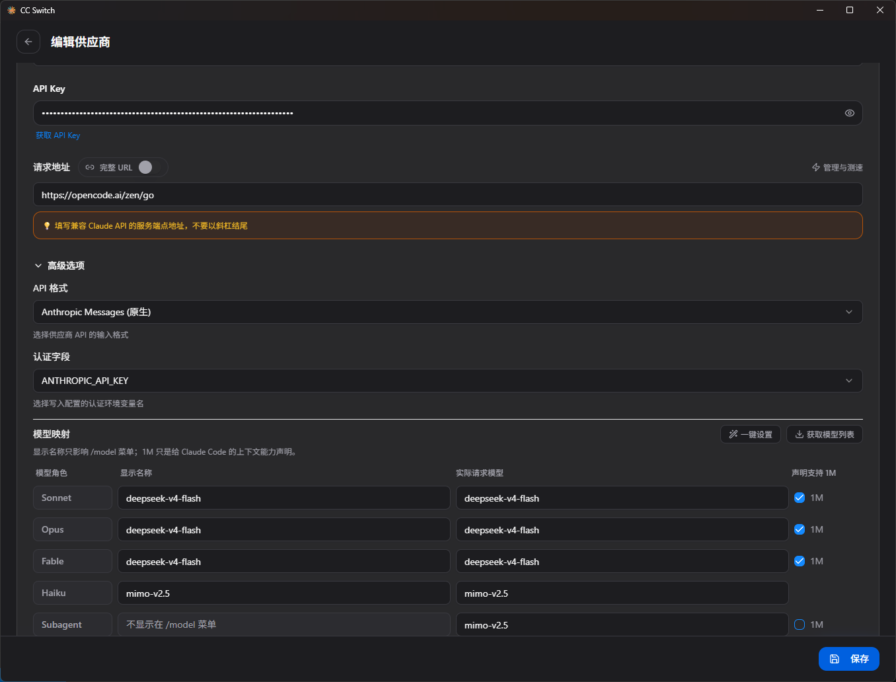Click the floppy disk icon in 保存 button
This screenshot has height=682, width=896.
[835, 659]
